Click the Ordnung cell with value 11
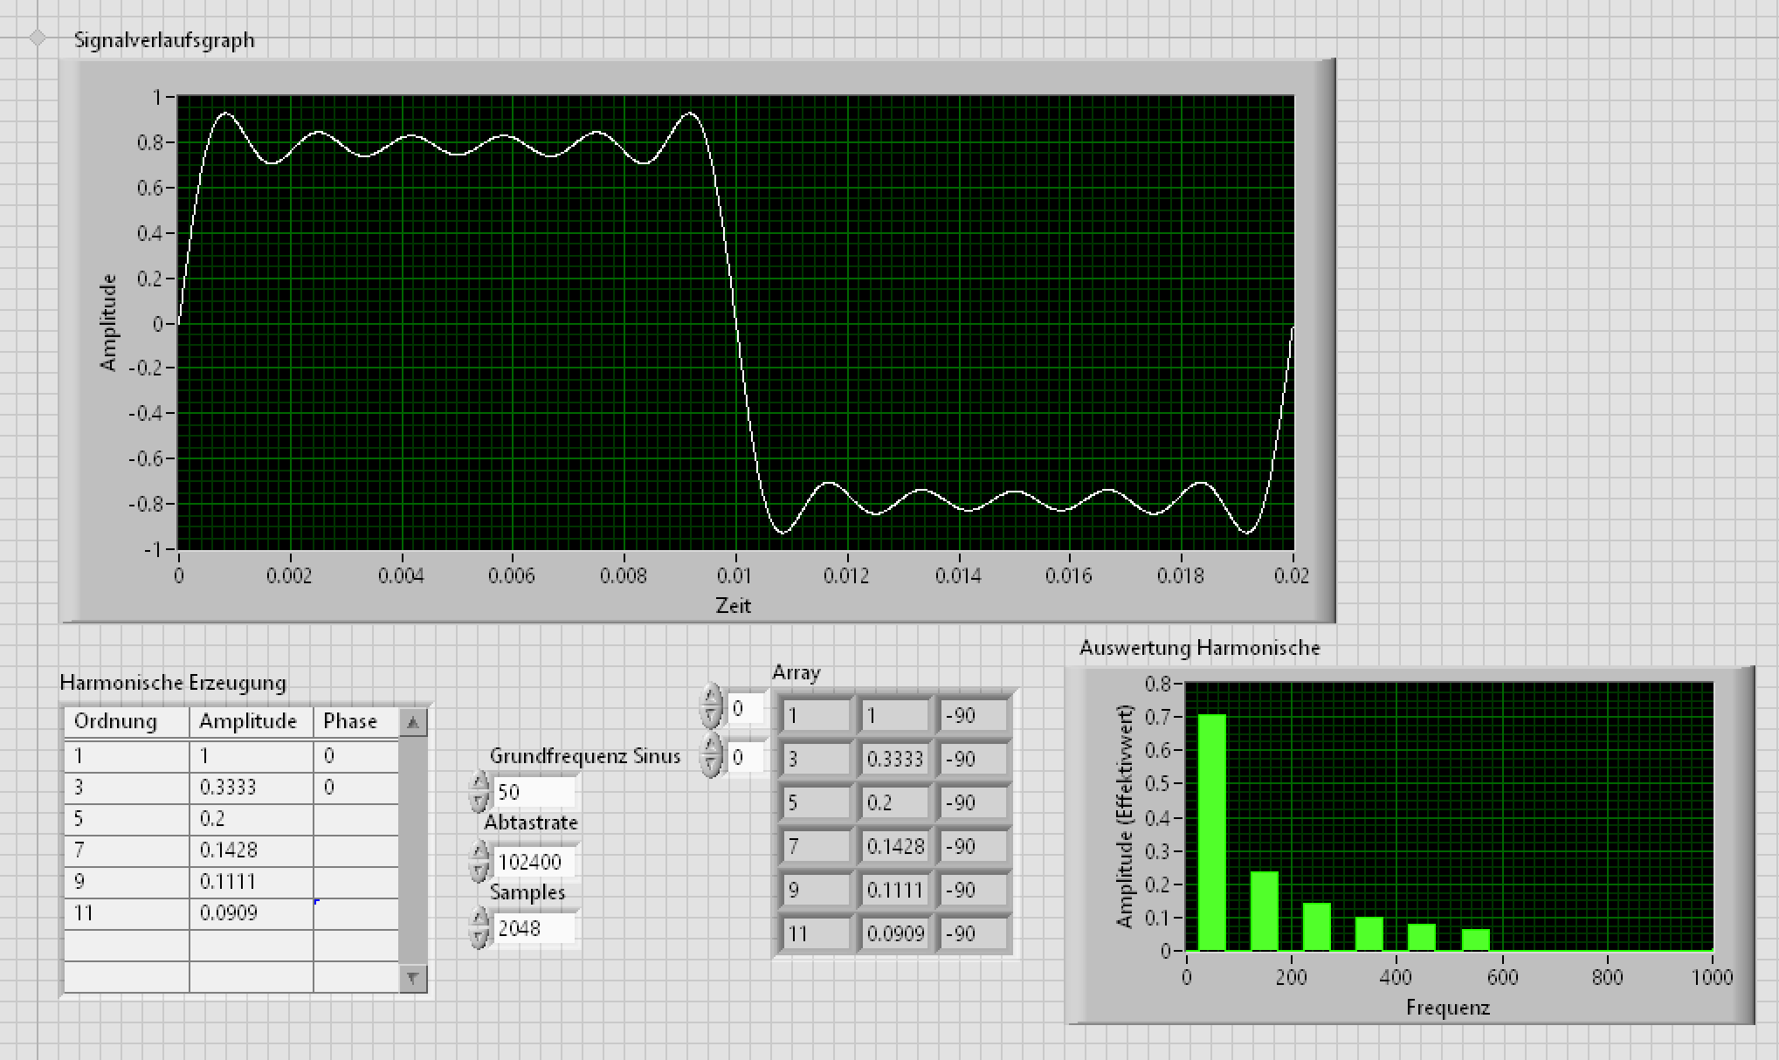This screenshot has width=1779, height=1060. (126, 913)
